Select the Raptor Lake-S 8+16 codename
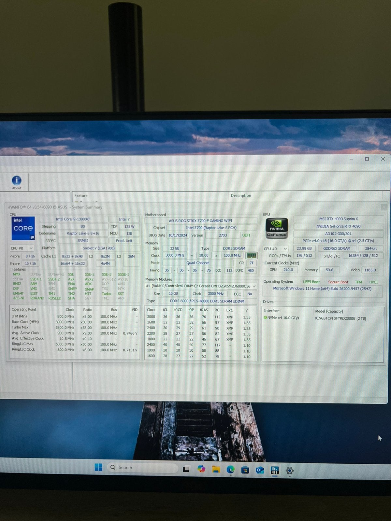The width and height of the screenshot is (391, 521). point(83,233)
